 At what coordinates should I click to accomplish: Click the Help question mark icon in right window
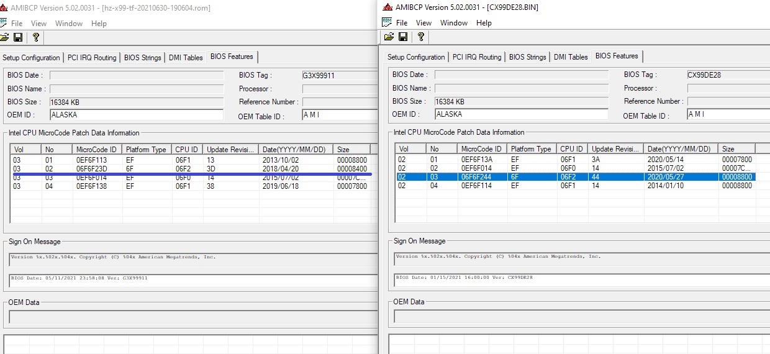(x=421, y=37)
